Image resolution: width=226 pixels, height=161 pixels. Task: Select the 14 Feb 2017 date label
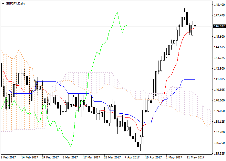[30, 157]
